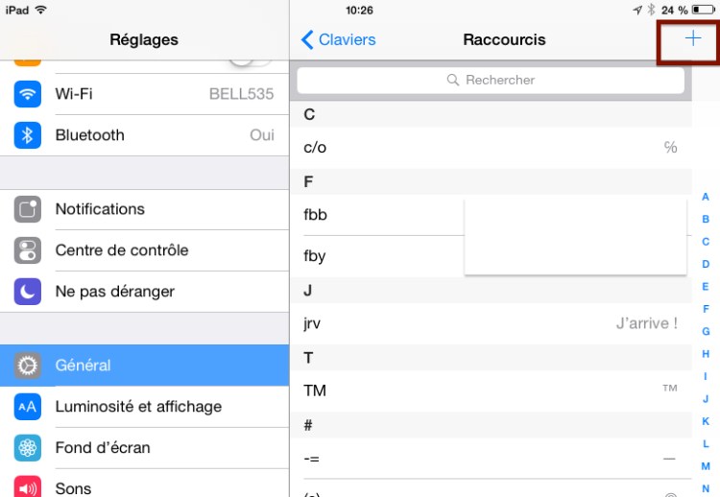Image resolution: width=720 pixels, height=497 pixels.
Task: Jump to letter A in index
Action: point(706,197)
